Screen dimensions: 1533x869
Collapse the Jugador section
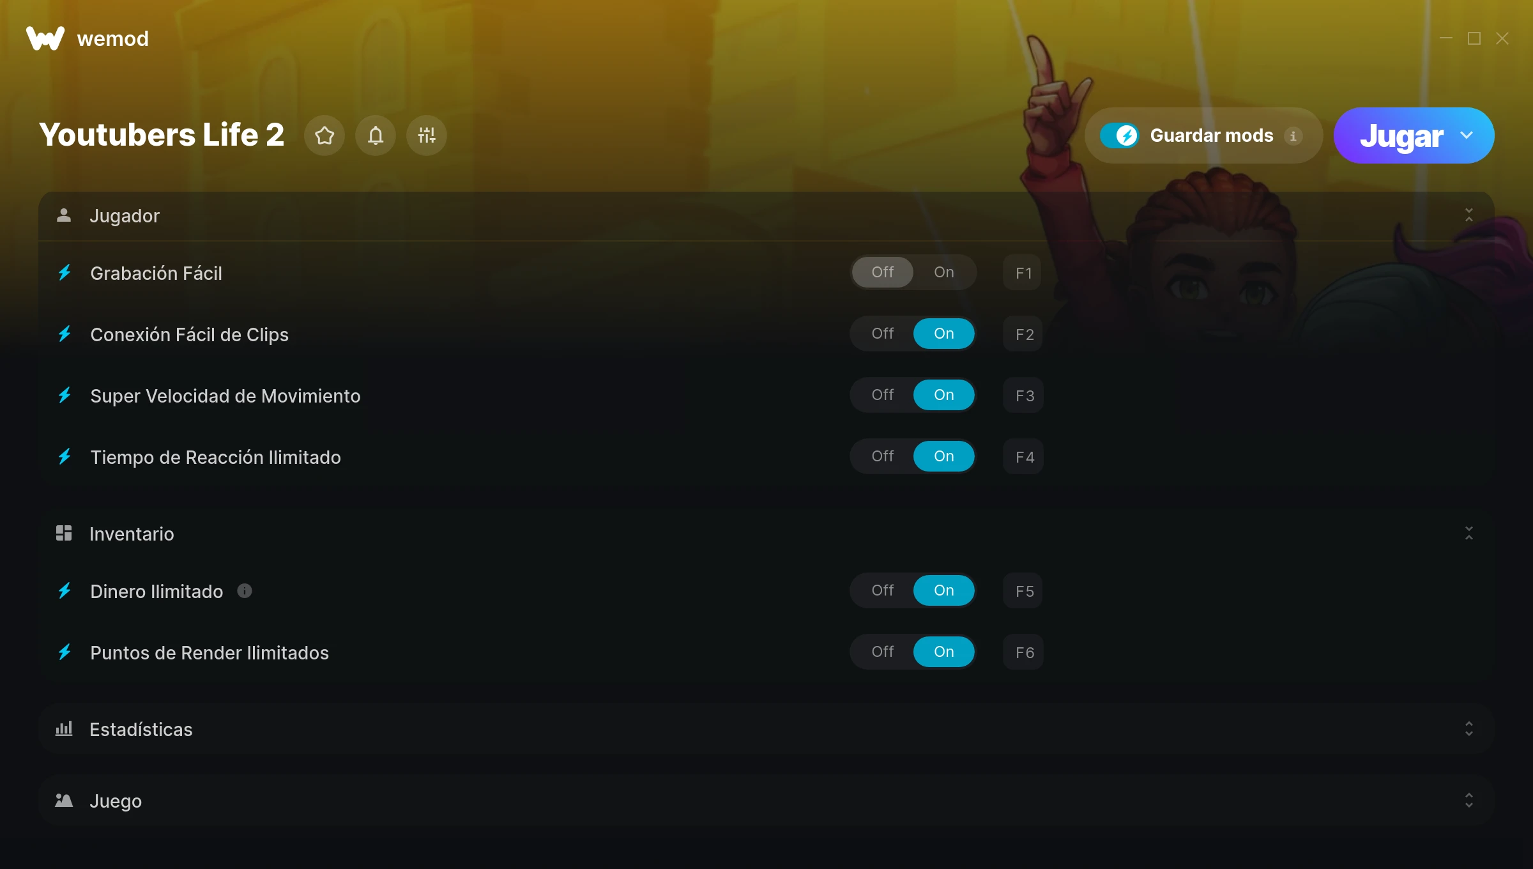click(1469, 215)
